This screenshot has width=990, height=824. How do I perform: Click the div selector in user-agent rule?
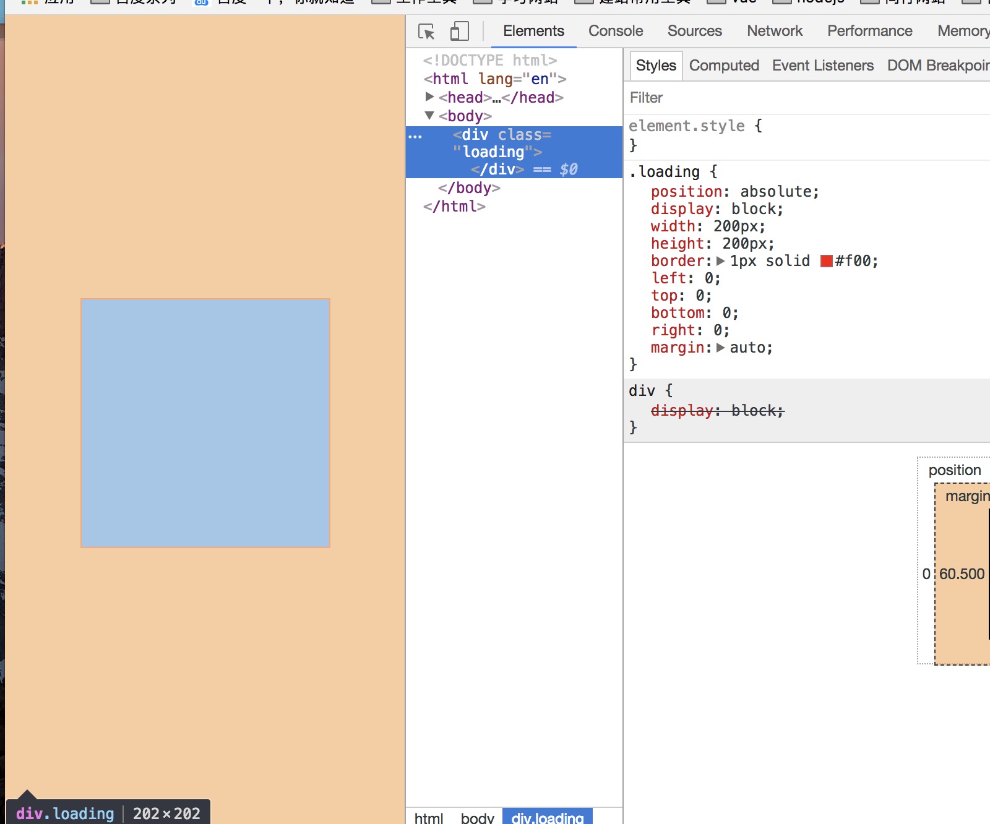point(642,391)
